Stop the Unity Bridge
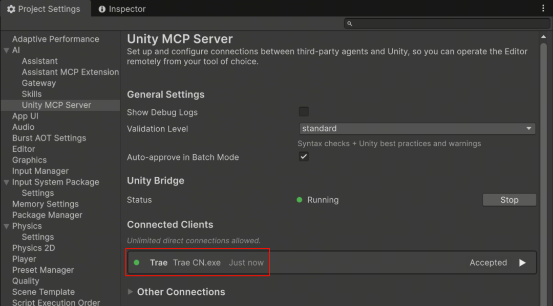This screenshot has height=306, width=553. 509,200
